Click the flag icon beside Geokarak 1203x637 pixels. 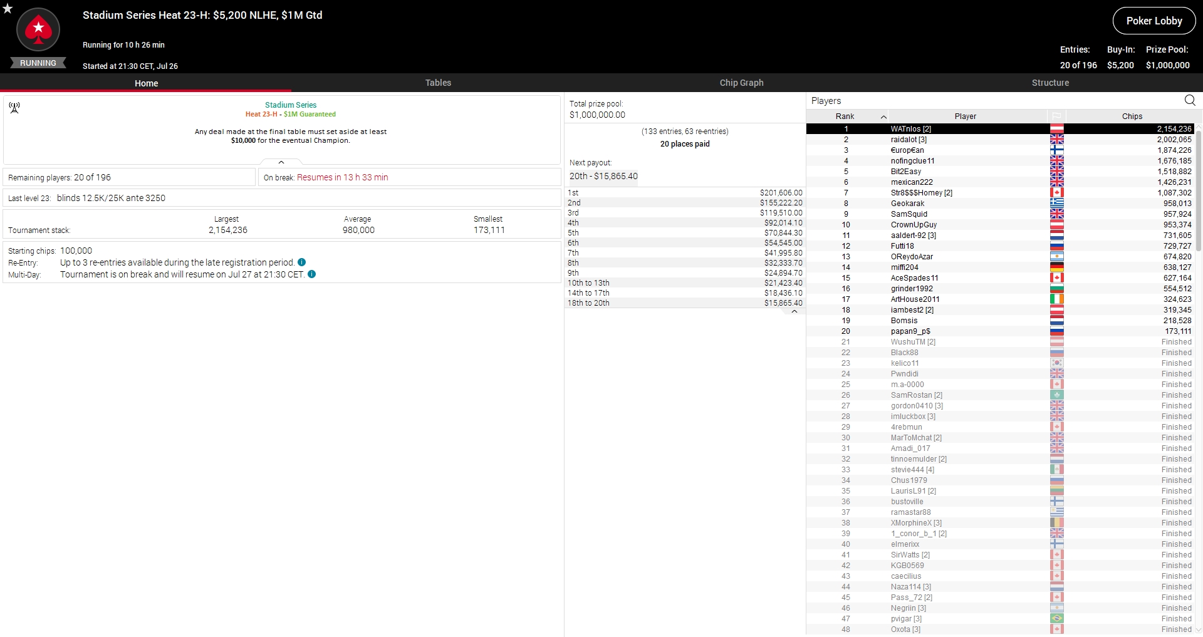(1056, 204)
